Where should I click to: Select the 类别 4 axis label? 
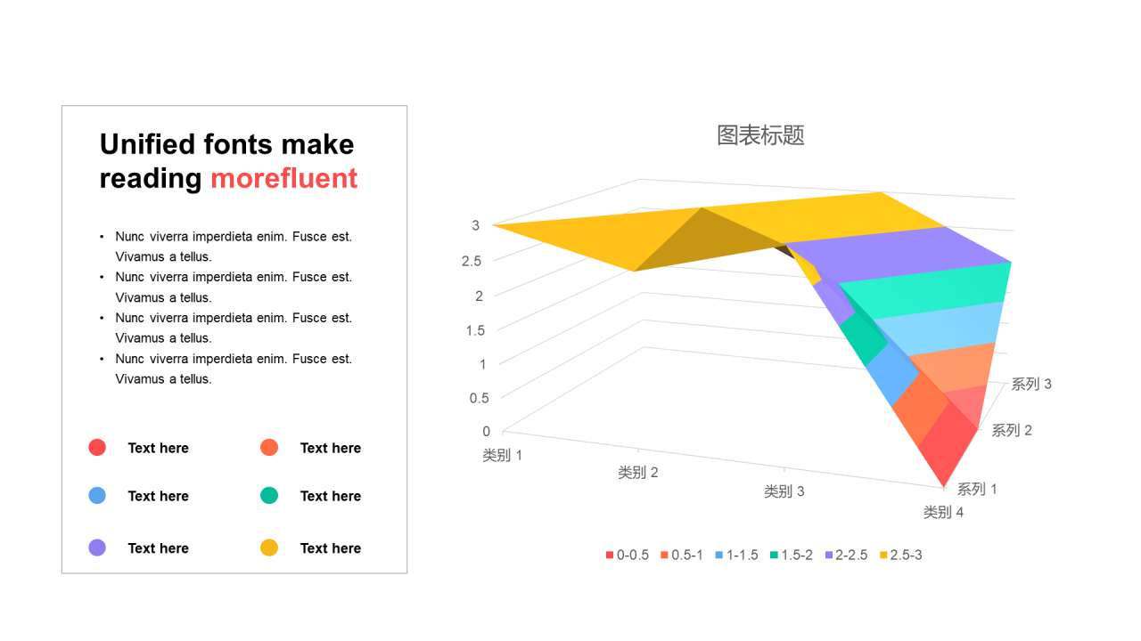coord(943,512)
